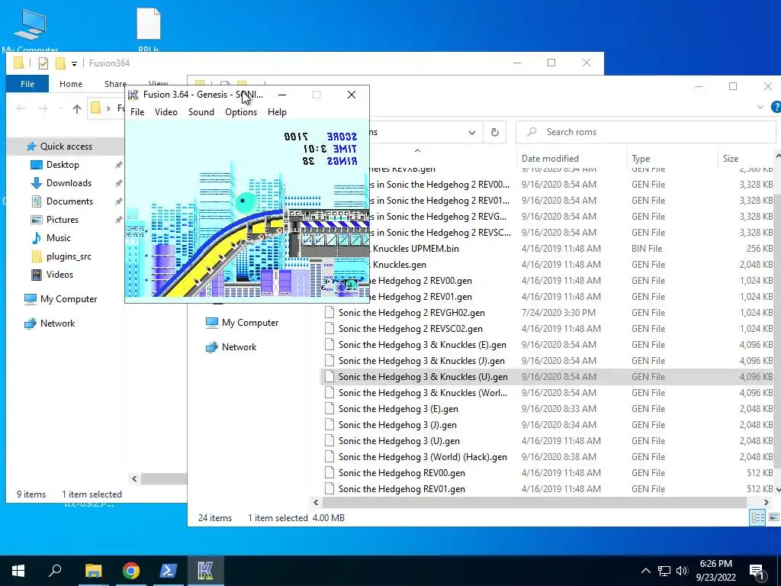Select Network in Fusion364 sidebar
781x586 pixels.
point(57,324)
